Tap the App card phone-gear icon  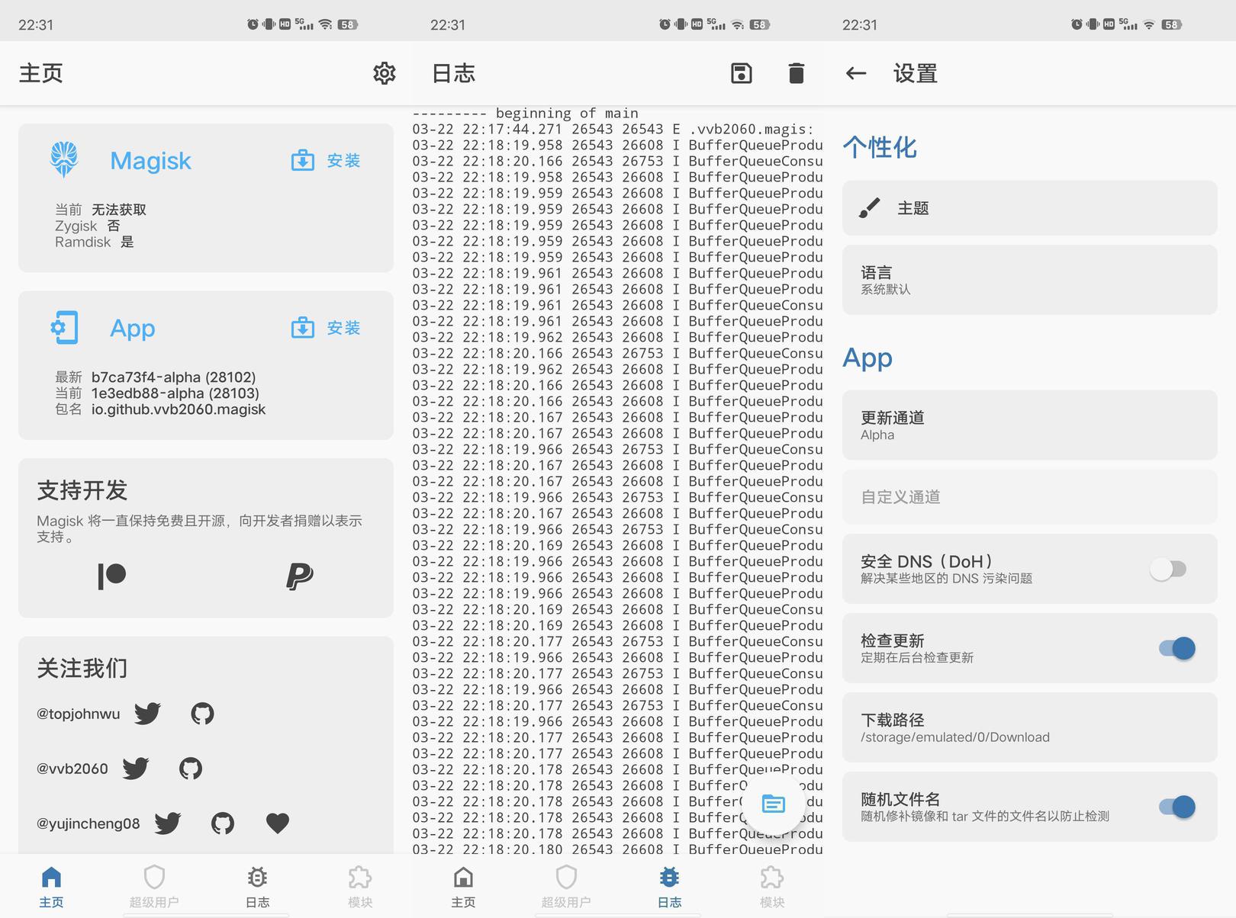point(64,328)
